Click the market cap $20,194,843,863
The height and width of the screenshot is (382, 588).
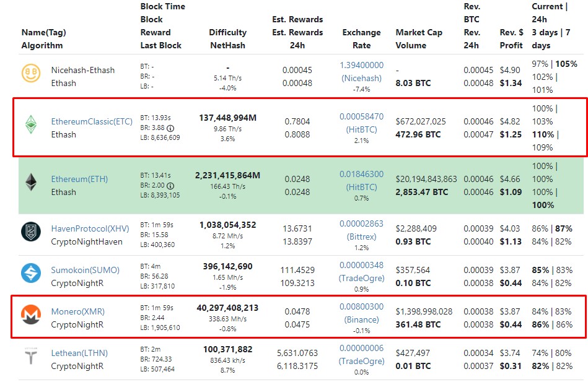pos(426,179)
